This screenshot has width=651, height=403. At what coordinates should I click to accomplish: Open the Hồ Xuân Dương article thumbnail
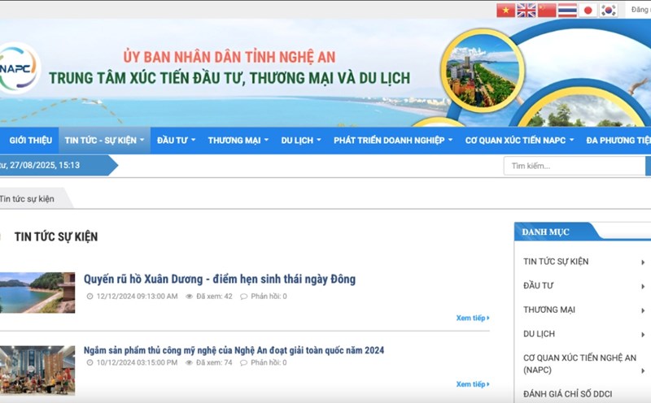tap(37, 292)
